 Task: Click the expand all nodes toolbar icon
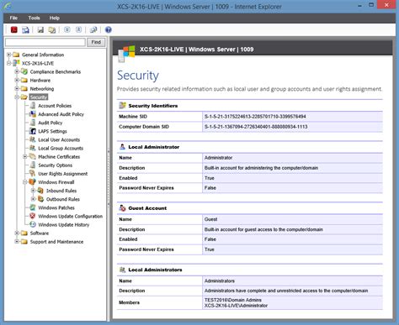67,29
